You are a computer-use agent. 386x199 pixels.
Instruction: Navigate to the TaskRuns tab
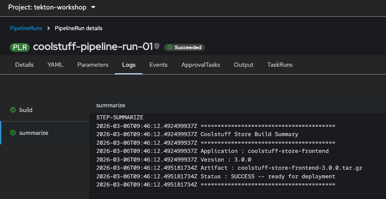[x=280, y=65]
